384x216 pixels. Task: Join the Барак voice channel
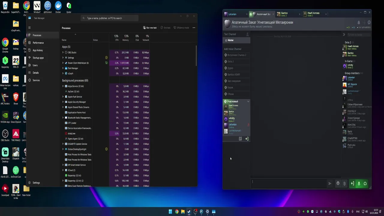236,88
